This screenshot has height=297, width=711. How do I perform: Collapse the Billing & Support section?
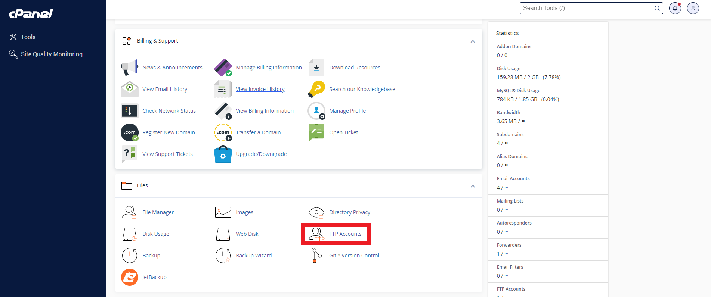473,41
